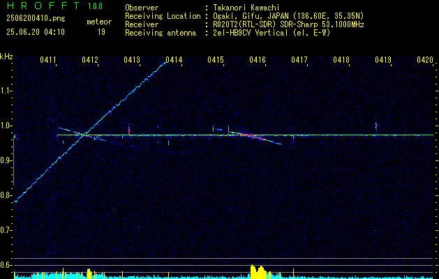The image size is (439, 279).
Task: Click the 0413 time marker
Action: 132,59
